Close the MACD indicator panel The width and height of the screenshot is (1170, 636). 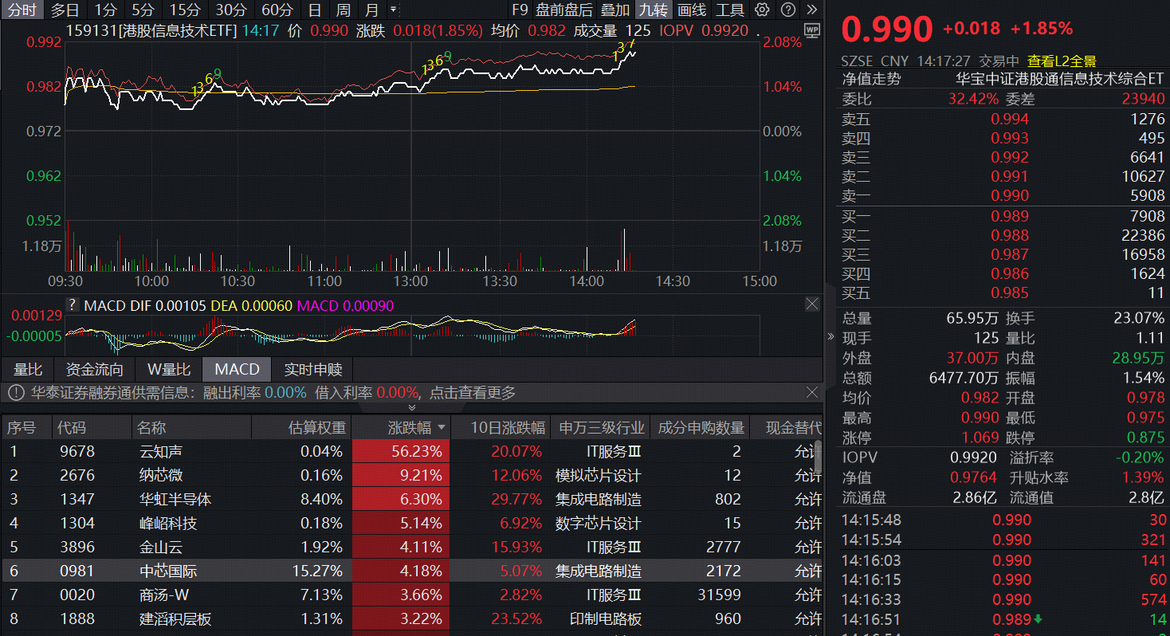tap(811, 304)
